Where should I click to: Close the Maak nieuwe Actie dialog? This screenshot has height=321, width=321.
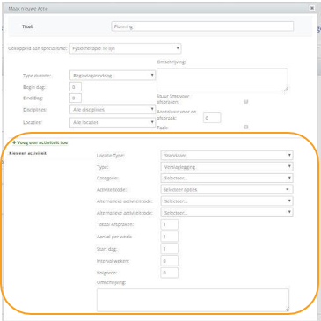point(312,8)
